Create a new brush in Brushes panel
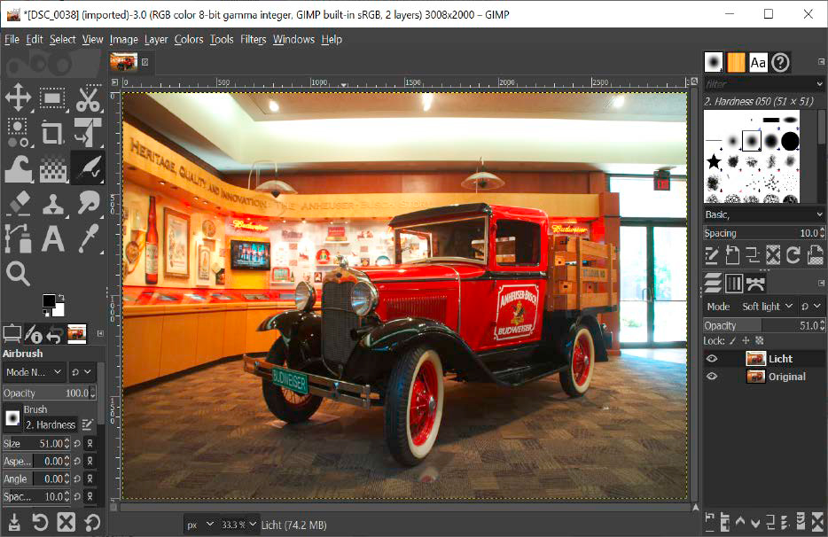The width and height of the screenshot is (828, 537). 732,255
